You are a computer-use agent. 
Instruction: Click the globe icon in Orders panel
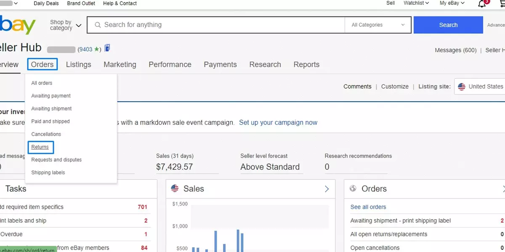coord(353,189)
